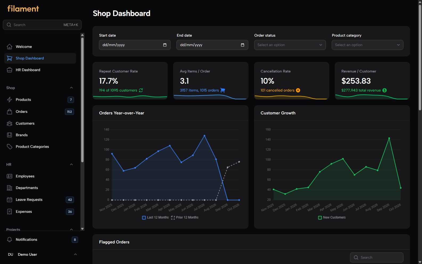Click the sidebar global Search field
422x264 pixels.
pyautogui.click(x=42, y=25)
